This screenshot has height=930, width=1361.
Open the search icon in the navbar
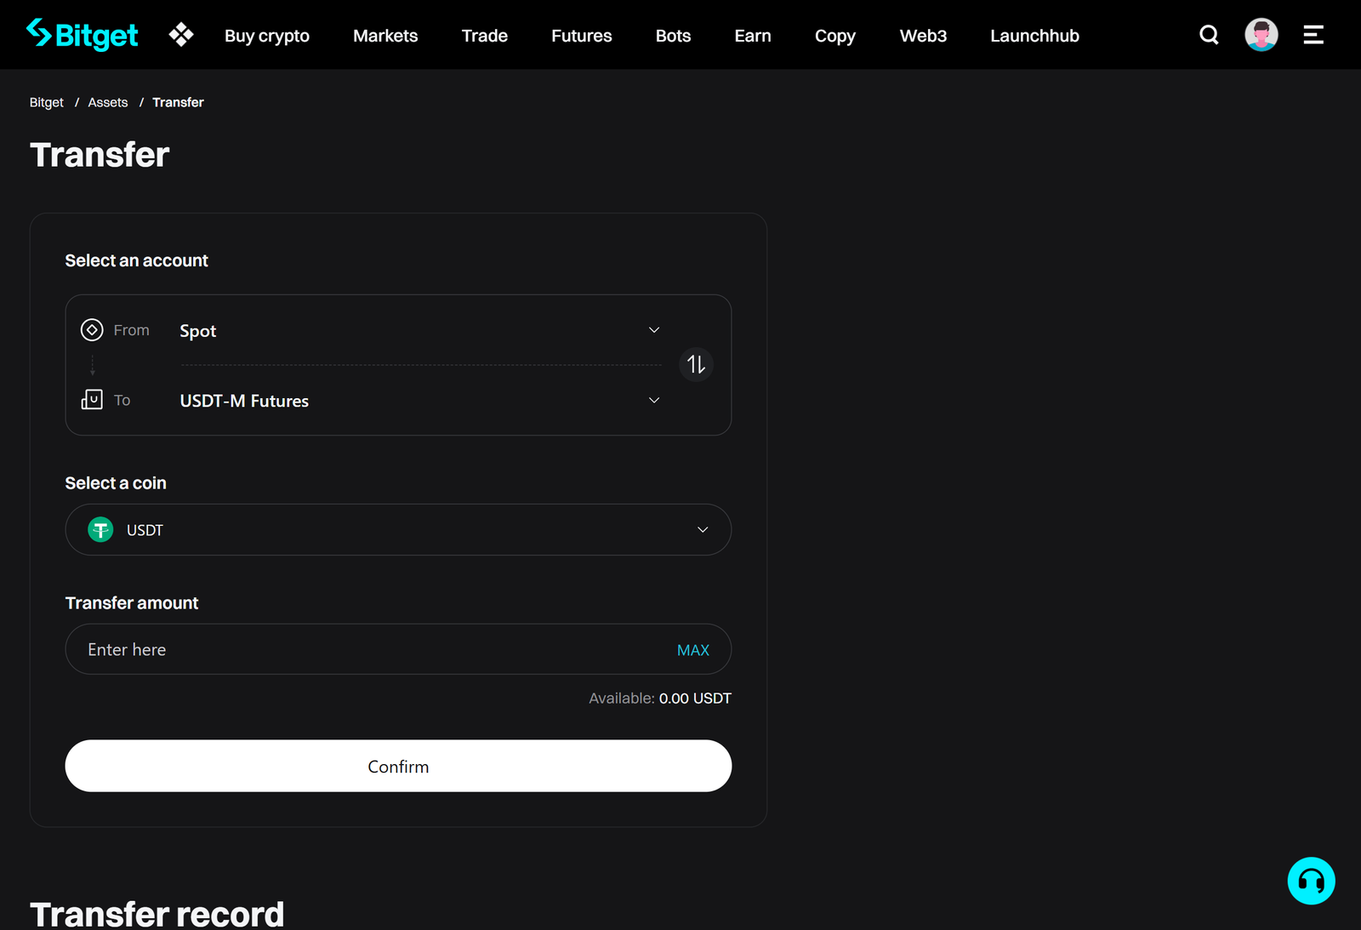coord(1209,35)
